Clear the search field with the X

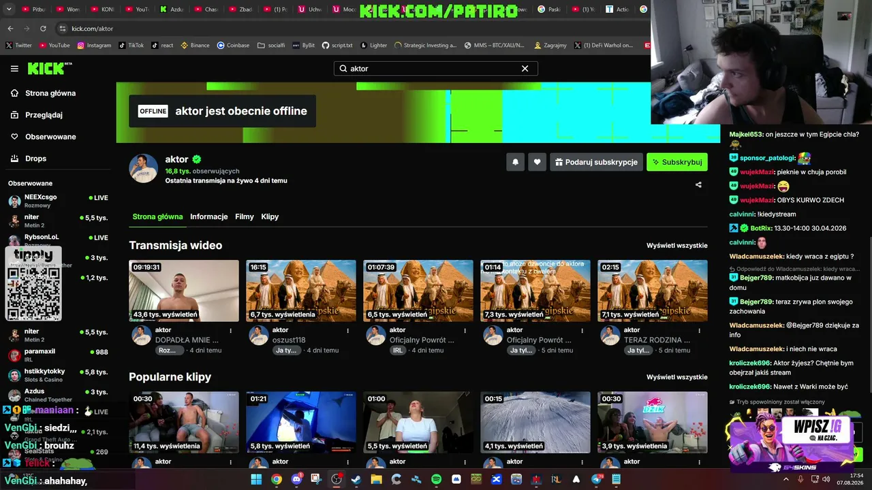point(525,69)
